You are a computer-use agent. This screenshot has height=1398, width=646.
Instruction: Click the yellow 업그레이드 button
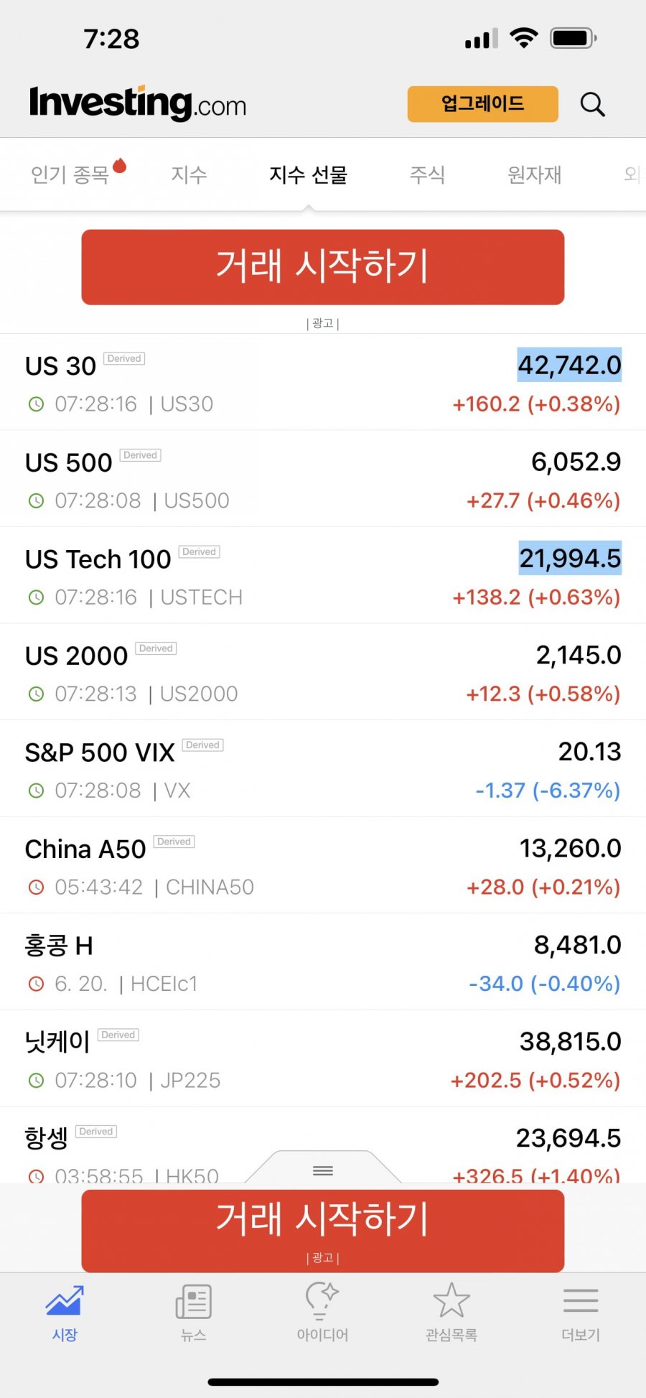[x=482, y=104]
